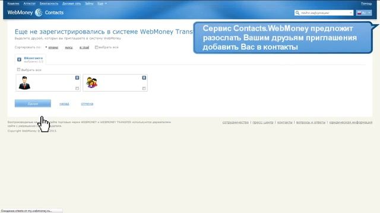The height and width of the screenshot is (213, 380).
Task: Open the language flag dropdown
Action: (364, 13)
